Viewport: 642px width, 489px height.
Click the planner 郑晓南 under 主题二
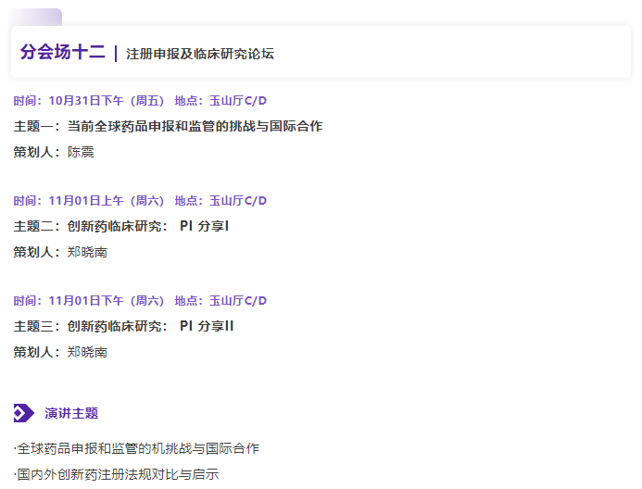pos(87,252)
